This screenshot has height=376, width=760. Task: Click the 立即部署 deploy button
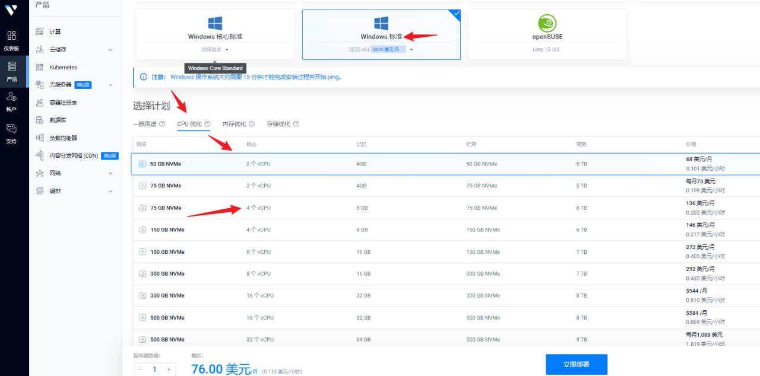576,364
